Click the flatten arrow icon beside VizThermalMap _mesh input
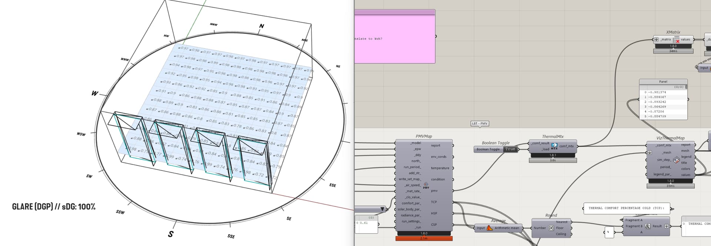The width and height of the screenshot is (711, 246). (x=650, y=152)
